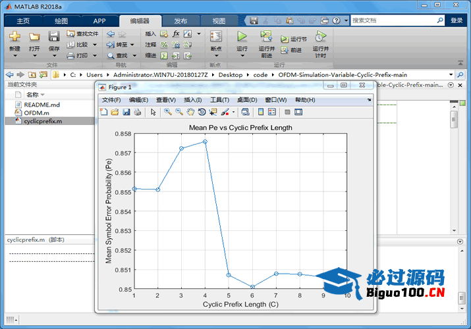Click the green Run button in the ribbon

(x=242, y=37)
